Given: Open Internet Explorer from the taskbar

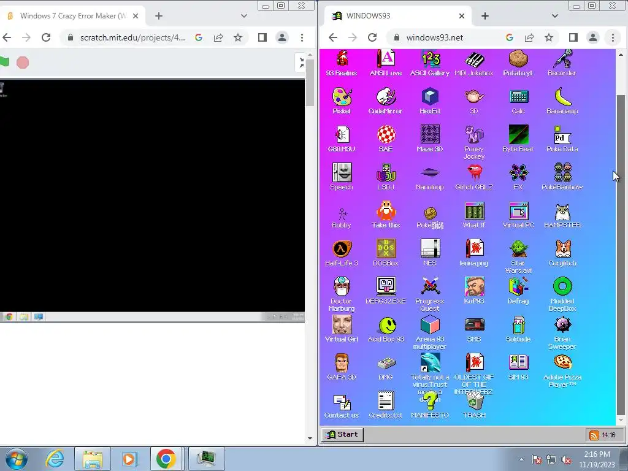Looking at the screenshot, I should (x=55, y=459).
